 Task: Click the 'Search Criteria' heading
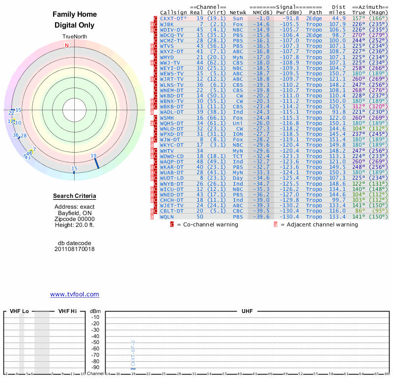point(74,197)
